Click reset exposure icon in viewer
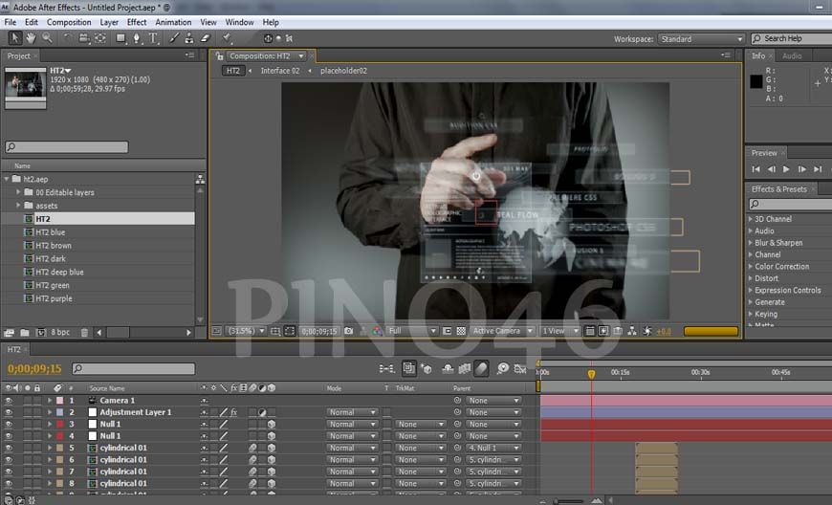This screenshot has width=832, height=505. coord(646,331)
